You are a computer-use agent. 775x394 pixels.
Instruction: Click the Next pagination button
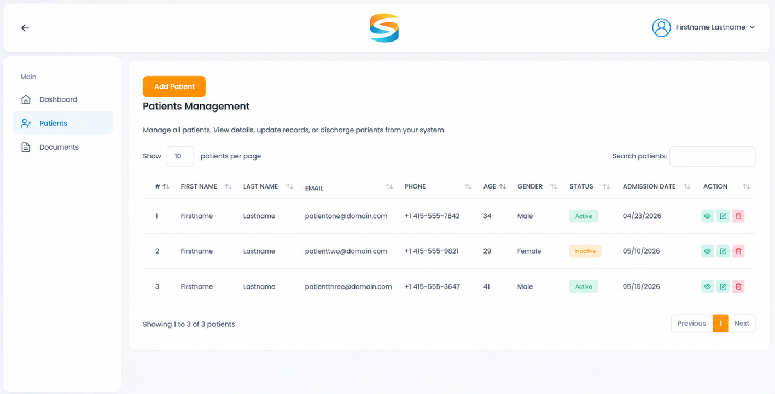pos(742,324)
